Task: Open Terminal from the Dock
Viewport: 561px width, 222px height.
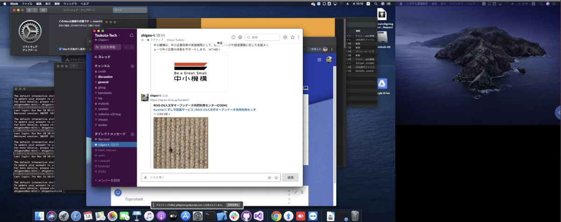Action: (210, 216)
